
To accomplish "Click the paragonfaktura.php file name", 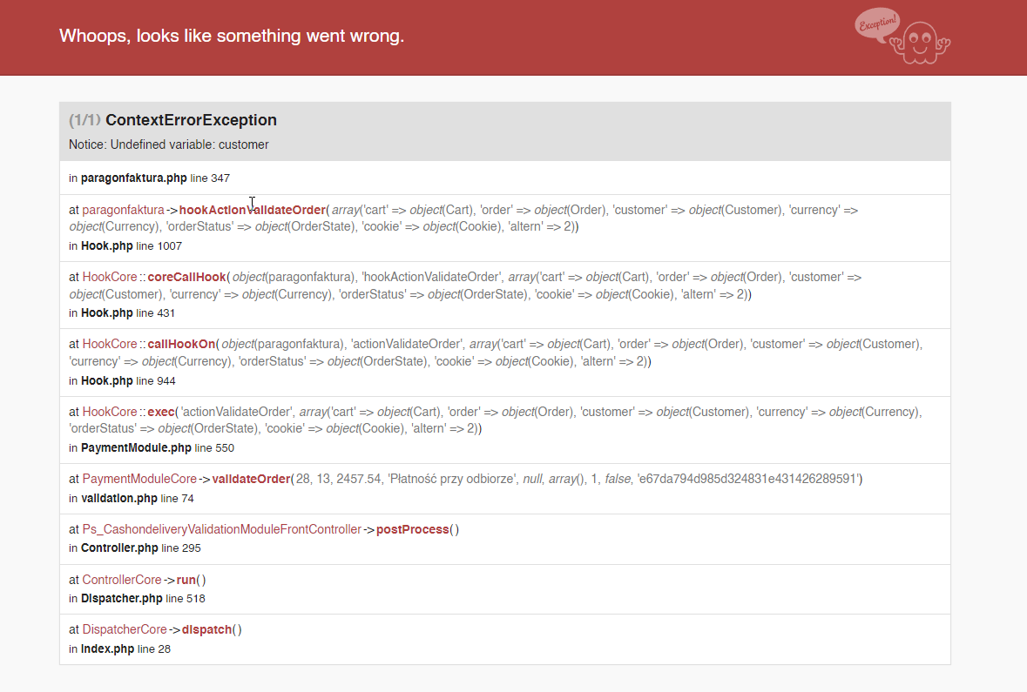I will pos(133,178).
